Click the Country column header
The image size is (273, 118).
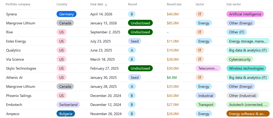tap(62, 4)
